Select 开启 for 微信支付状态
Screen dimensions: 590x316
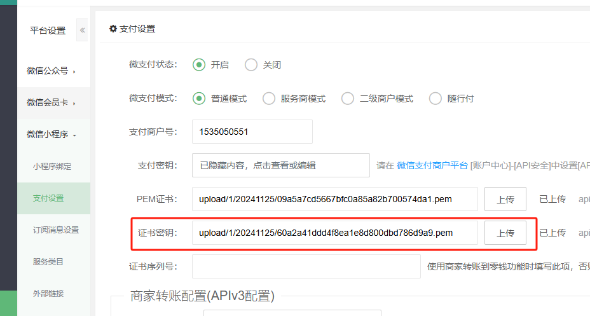coord(199,65)
